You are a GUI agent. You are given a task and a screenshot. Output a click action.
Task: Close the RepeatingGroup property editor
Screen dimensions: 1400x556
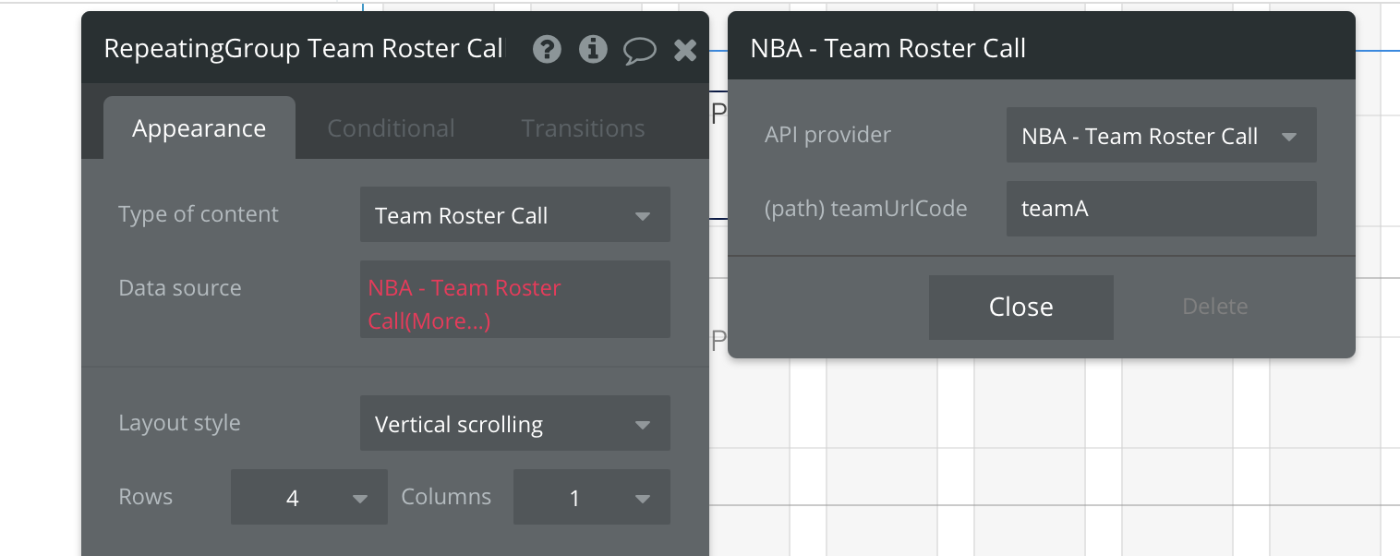(x=685, y=50)
